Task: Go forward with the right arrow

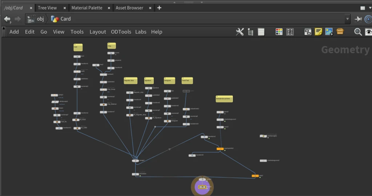Action: 17,19
